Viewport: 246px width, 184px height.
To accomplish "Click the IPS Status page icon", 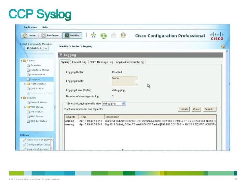I will coord(28,112).
